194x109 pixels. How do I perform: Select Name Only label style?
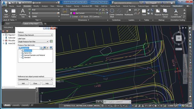[x=28, y=53]
